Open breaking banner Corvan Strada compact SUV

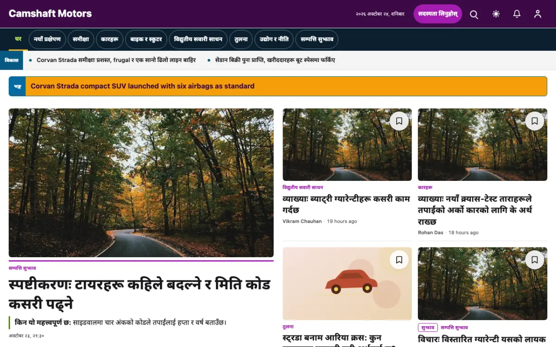pyautogui.click(x=143, y=86)
